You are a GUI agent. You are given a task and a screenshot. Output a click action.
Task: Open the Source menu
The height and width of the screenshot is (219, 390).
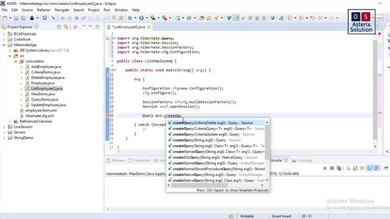pos(27,10)
